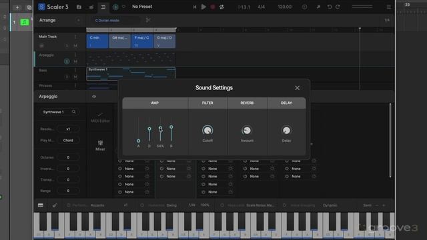Open the Arrange view list icon
The width and height of the screenshot is (427, 240).
[x=103, y=7]
